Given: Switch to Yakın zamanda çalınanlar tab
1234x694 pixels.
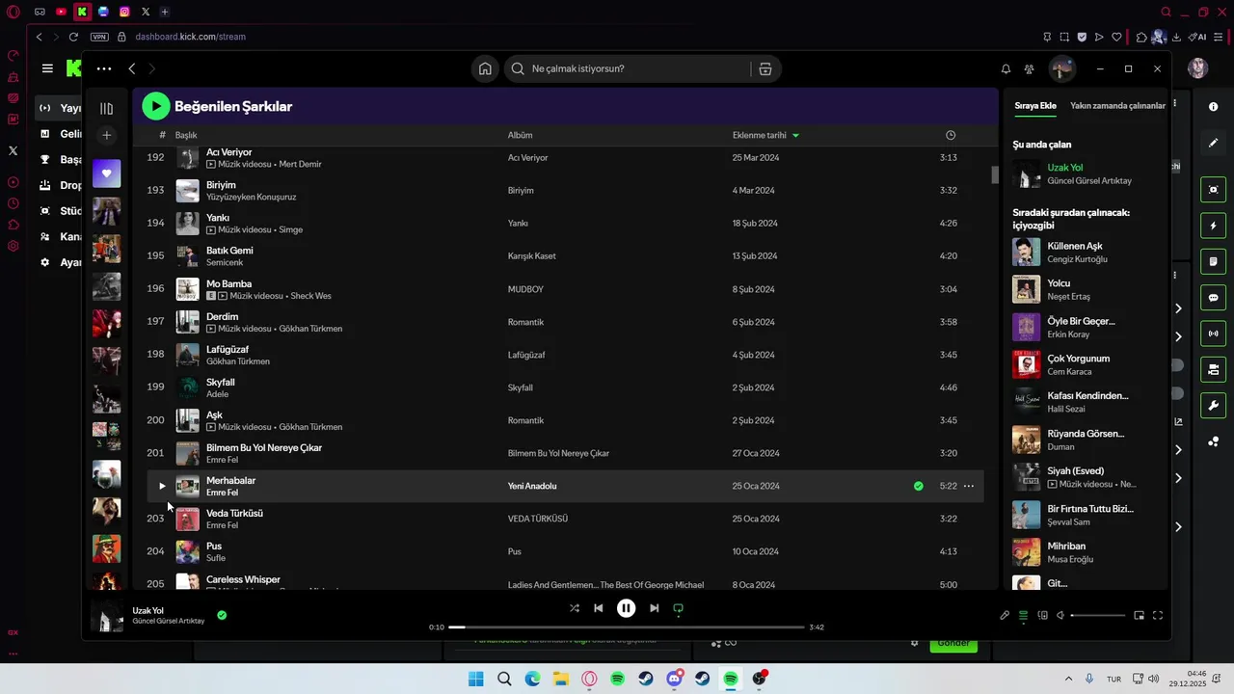Looking at the screenshot, I should click(x=1117, y=106).
